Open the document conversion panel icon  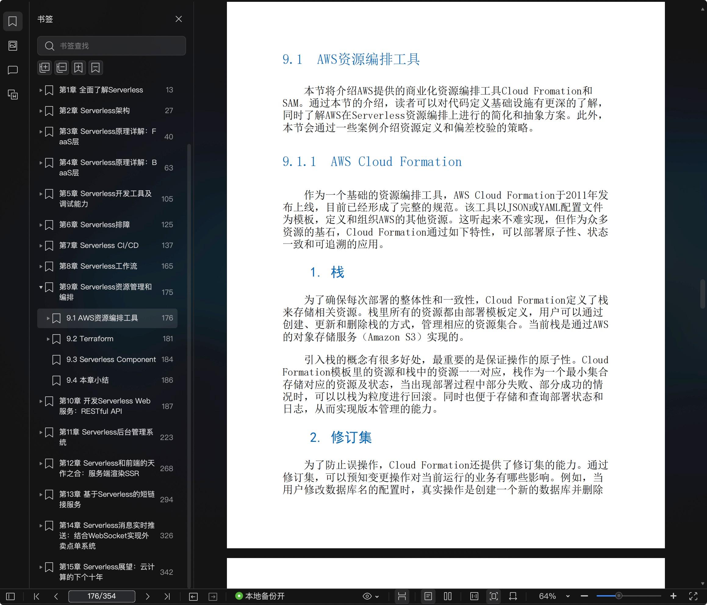(x=13, y=95)
